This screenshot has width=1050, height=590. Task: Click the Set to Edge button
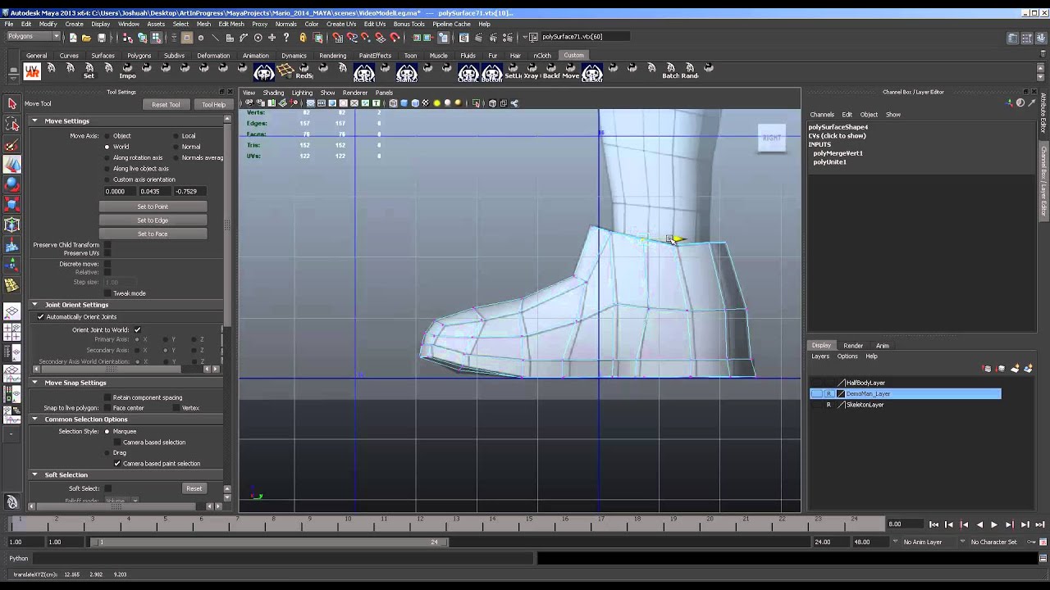pyautogui.click(x=153, y=220)
